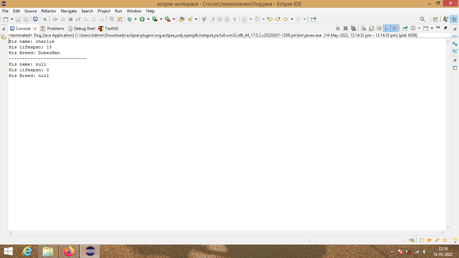Click the Run External Tools icon
Image resolution: width=459 pixels, height=258 pixels.
pos(168,19)
